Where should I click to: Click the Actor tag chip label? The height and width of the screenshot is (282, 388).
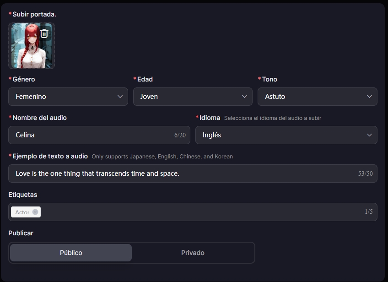tap(22, 212)
